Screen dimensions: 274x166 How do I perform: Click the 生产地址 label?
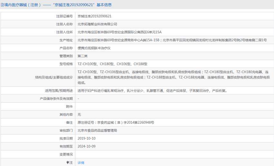[66, 40]
